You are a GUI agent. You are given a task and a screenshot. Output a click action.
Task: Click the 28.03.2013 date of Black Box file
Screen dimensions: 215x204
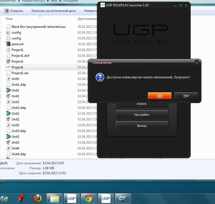click(87, 26)
